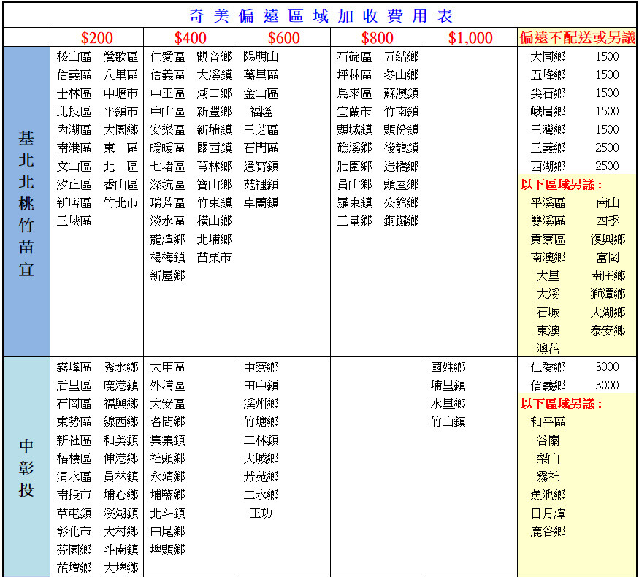Click the $600 column header
This screenshot has height=577, width=639.
[x=283, y=38]
